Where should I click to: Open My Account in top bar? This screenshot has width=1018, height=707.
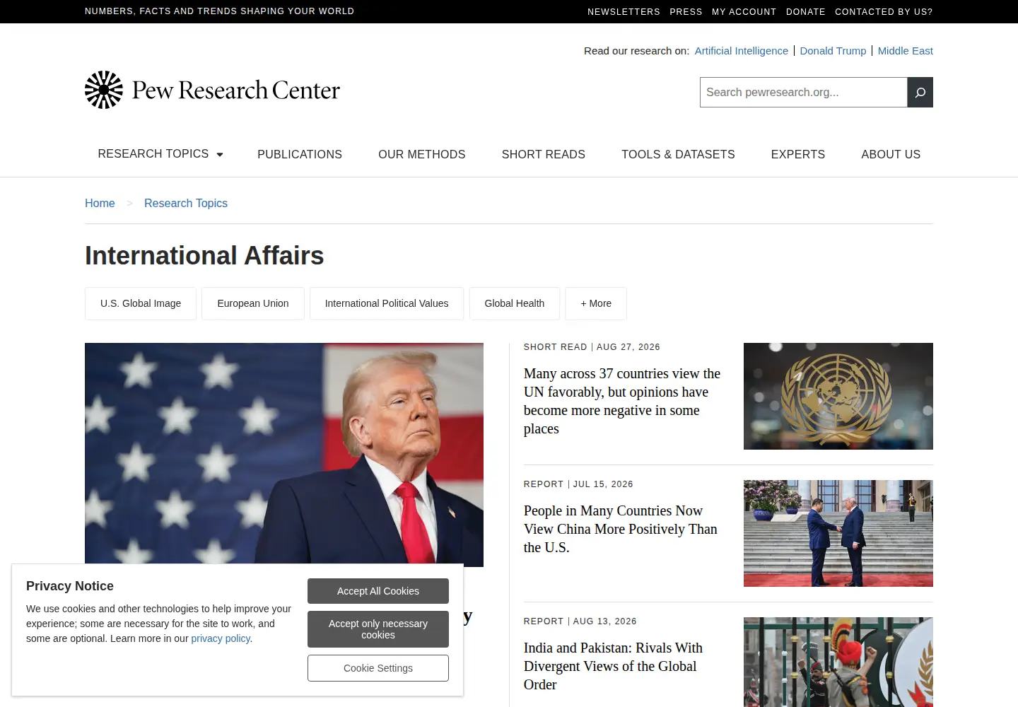click(x=744, y=12)
